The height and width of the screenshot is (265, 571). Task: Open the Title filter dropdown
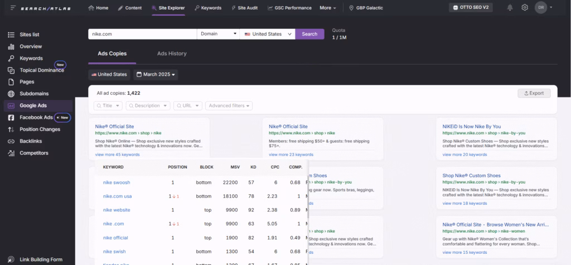coord(108,106)
